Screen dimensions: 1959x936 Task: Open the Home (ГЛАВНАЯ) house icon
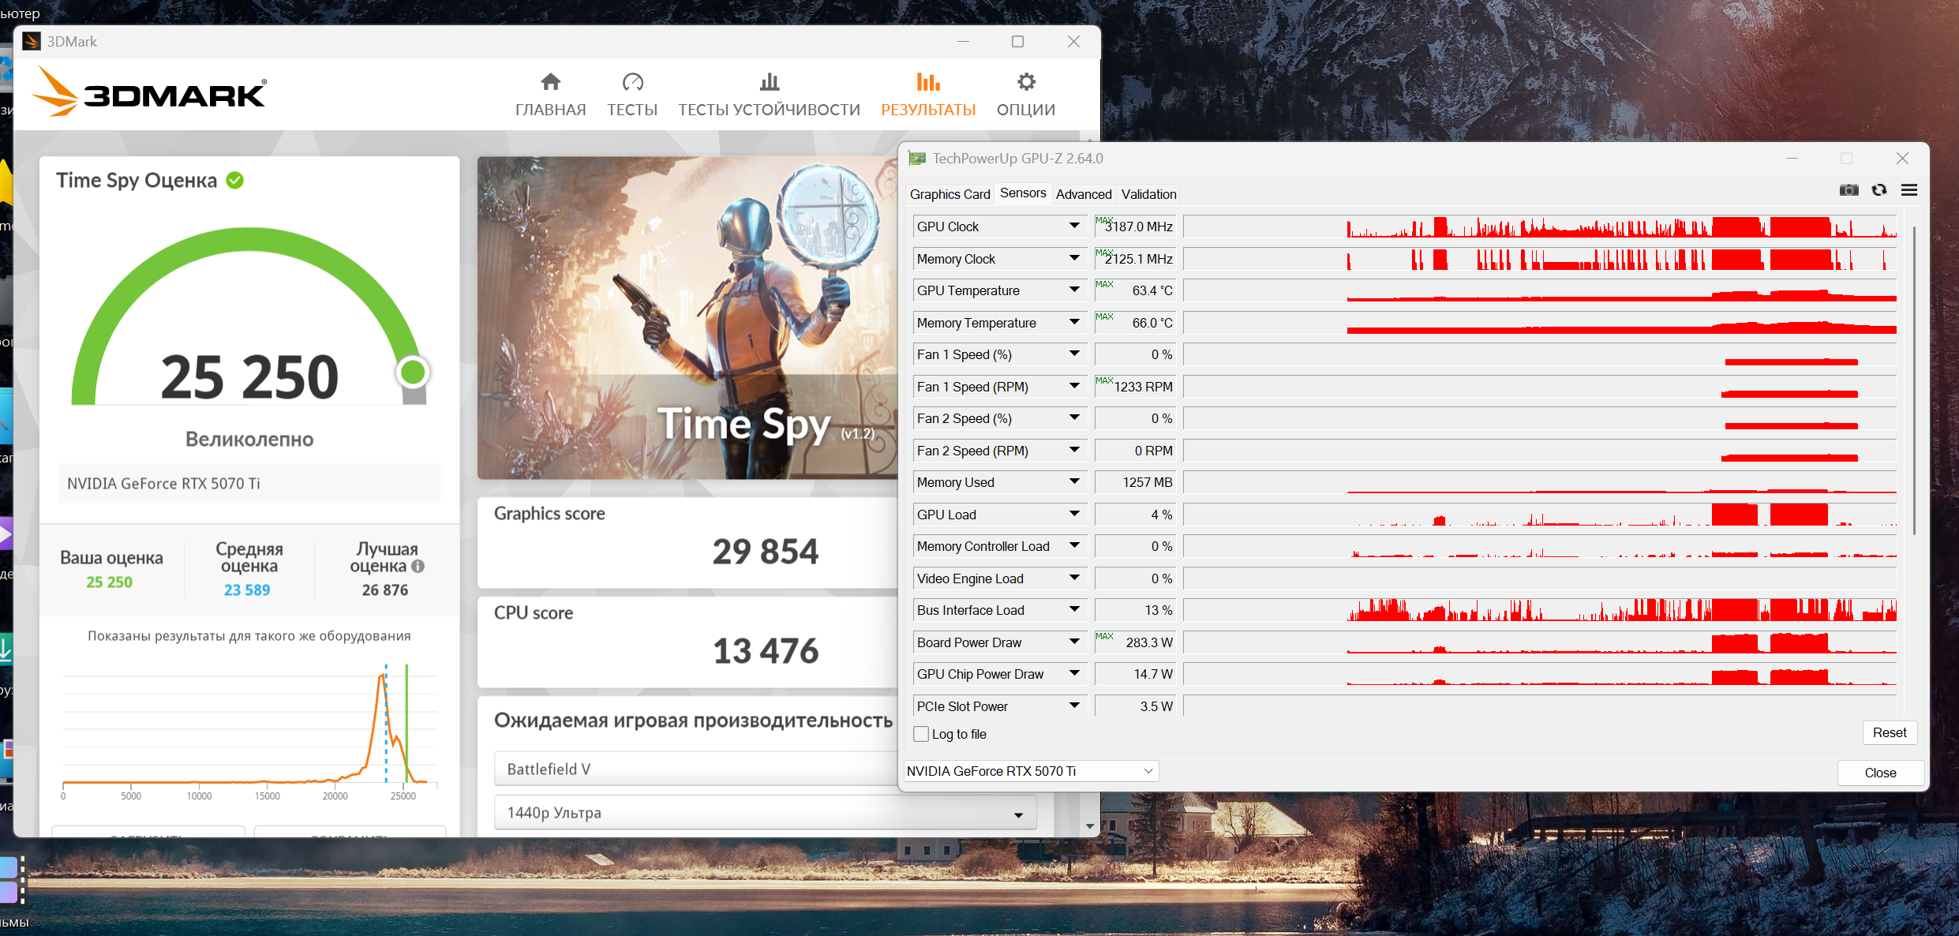550,82
